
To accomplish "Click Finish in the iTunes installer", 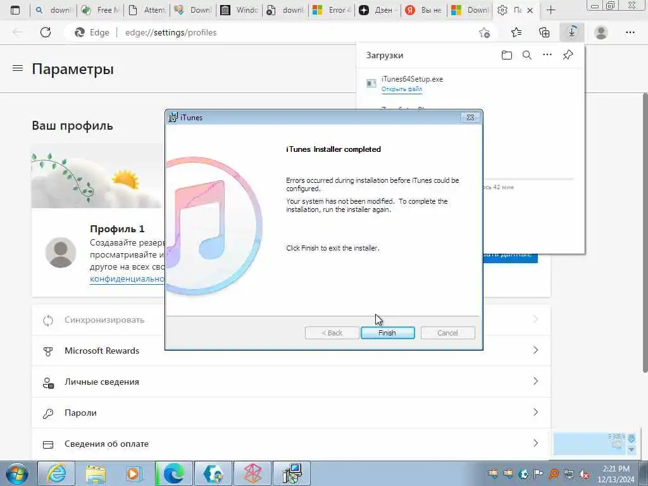I will click(x=387, y=333).
